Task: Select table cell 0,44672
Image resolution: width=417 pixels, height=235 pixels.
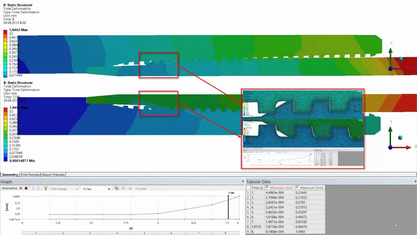Action: [x=309, y=217]
